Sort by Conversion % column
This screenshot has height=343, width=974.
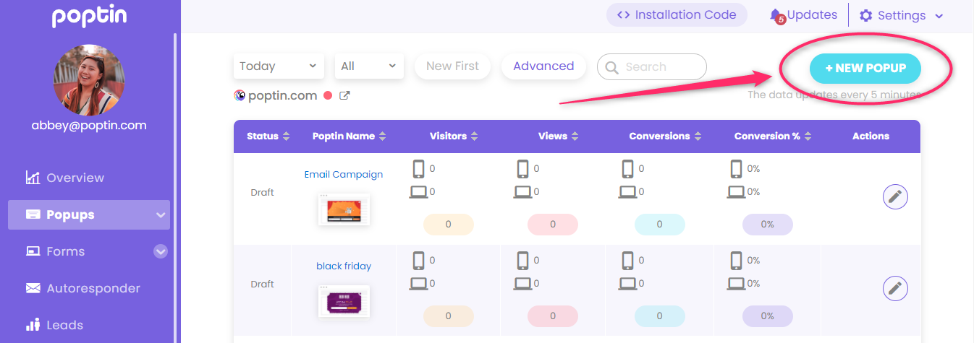(773, 136)
